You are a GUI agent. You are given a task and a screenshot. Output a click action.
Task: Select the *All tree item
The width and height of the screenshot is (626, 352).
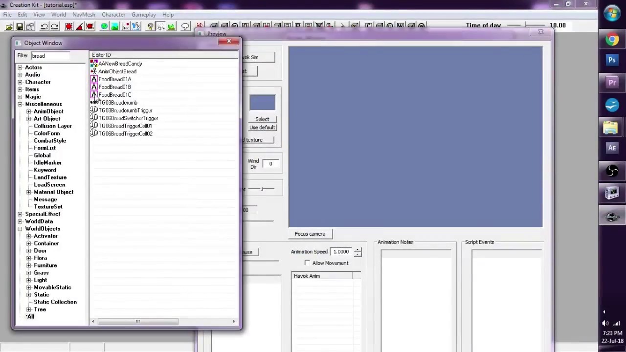coord(30,317)
